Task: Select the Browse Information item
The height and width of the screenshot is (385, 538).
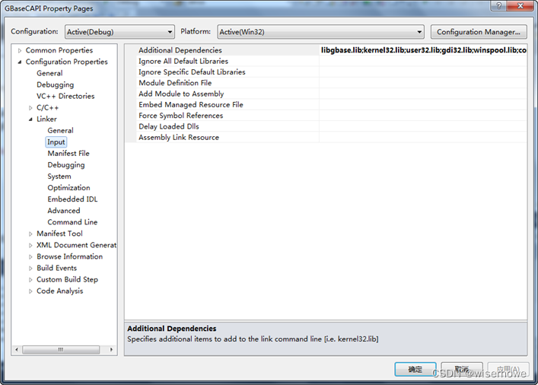Action: coord(69,256)
